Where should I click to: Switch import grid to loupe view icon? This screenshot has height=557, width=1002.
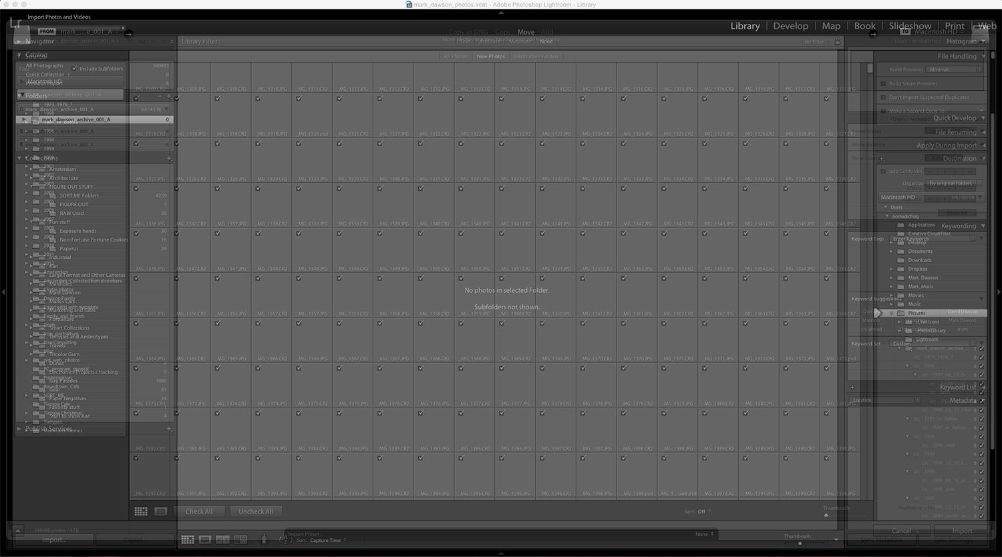161,511
